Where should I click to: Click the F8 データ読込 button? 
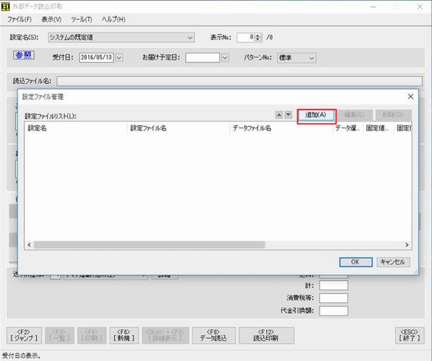coord(214,335)
